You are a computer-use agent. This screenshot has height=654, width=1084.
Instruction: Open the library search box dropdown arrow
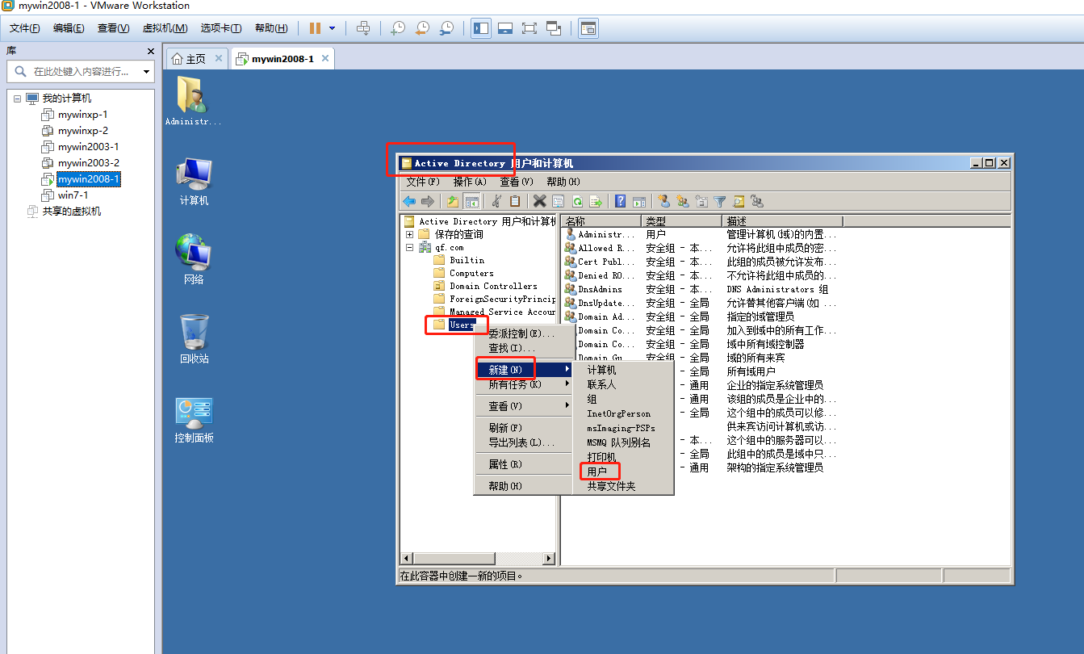coord(146,72)
